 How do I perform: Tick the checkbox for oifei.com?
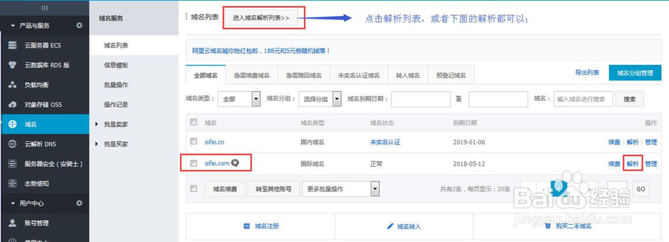(194, 163)
